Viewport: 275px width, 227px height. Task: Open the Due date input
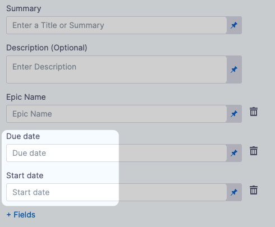click(x=117, y=153)
